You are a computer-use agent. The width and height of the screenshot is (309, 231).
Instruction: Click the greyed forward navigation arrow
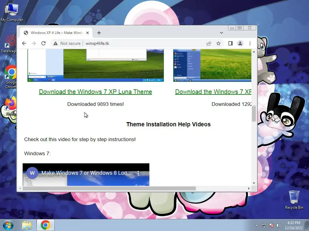coord(34,43)
